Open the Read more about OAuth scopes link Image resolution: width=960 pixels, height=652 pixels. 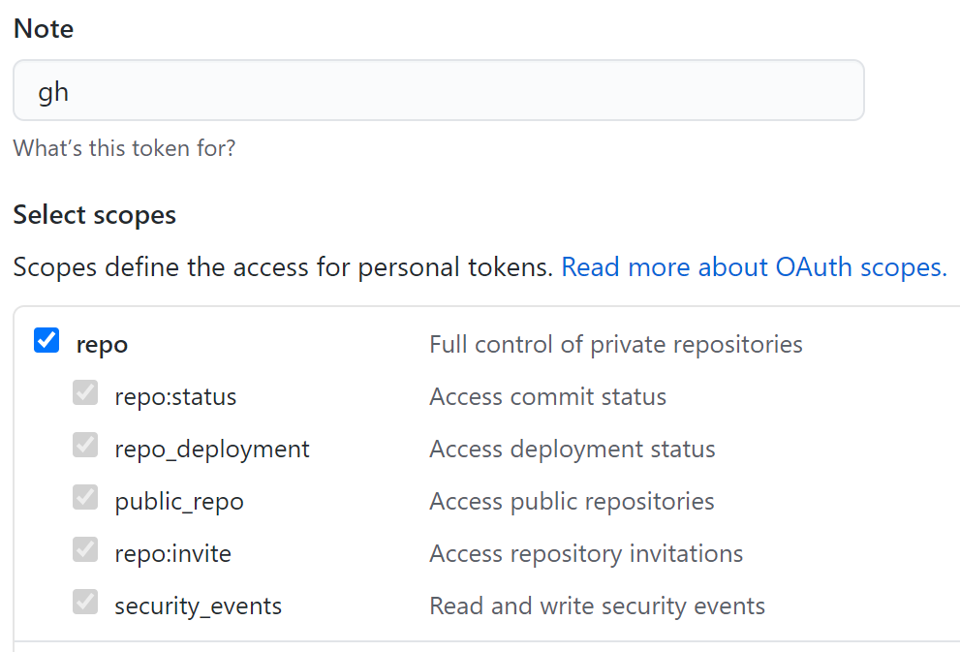click(754, 266)
